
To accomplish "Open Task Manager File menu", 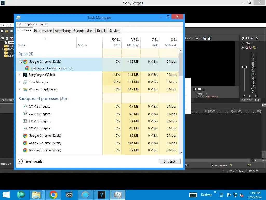I will [20, 24].
